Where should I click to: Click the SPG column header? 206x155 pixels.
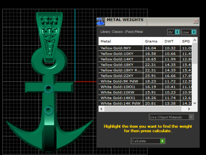pos(186,41)
